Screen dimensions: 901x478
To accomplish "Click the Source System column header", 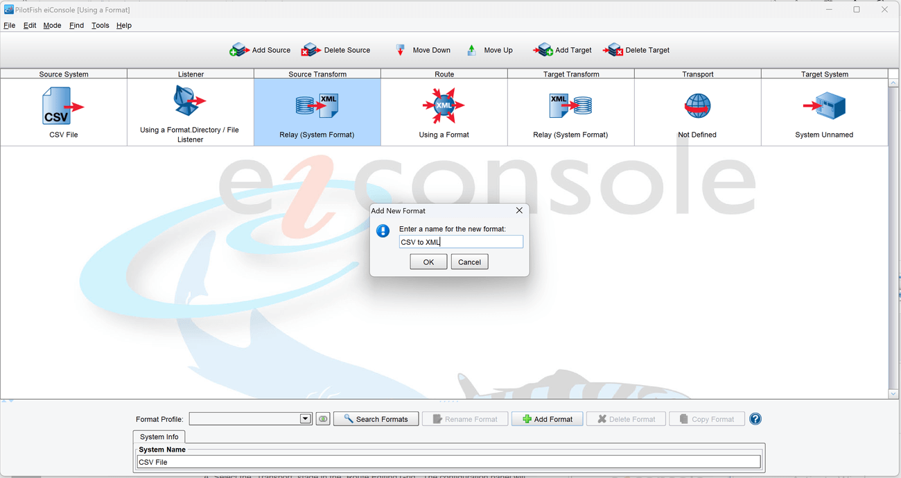I will coord(64,74).
